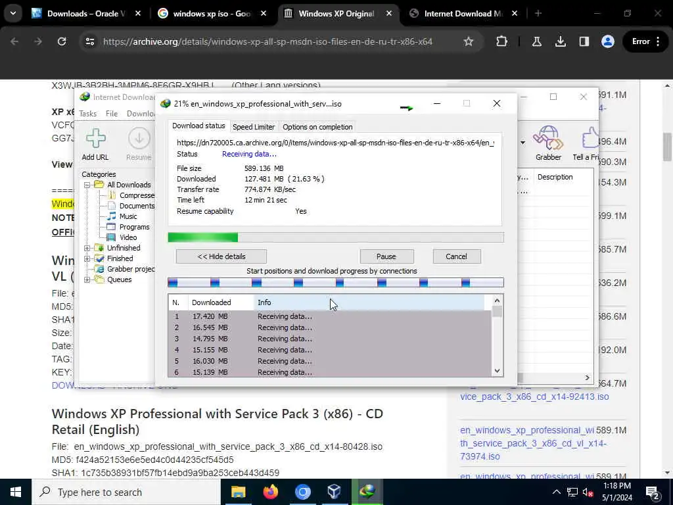Collapse the All Downloads tree node
The height and width of the screenshot is (505, 673).
tap(87, 185)
